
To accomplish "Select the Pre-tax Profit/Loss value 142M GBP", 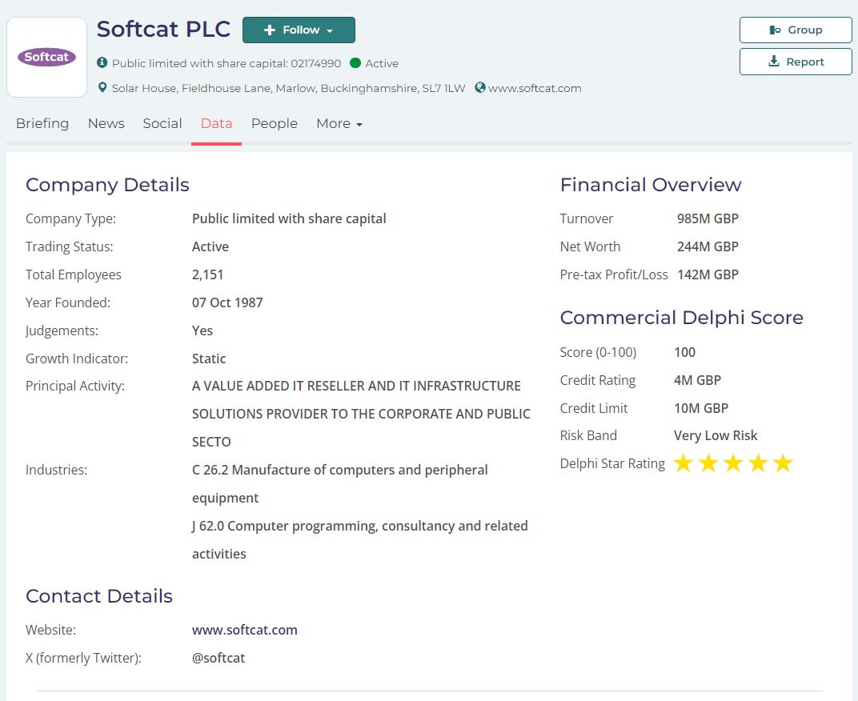I will [x=708, y=274].
